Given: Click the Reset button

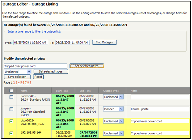Looking at the screenshot, I should (x=38, y=77).
